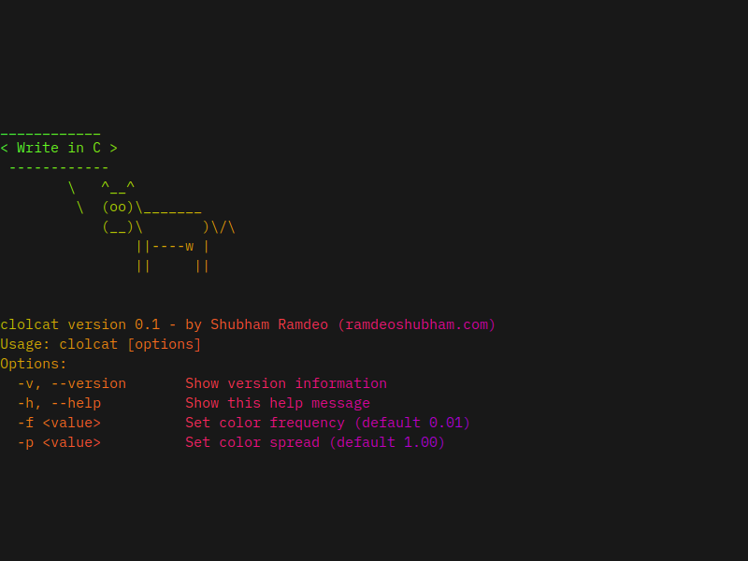
Task: Click the "[options]" placeholder in usage line
Action: [165, 344]
